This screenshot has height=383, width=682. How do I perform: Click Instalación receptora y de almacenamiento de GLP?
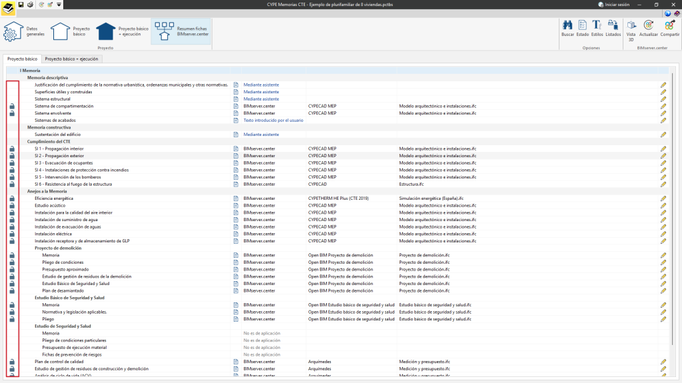(82, 241)
